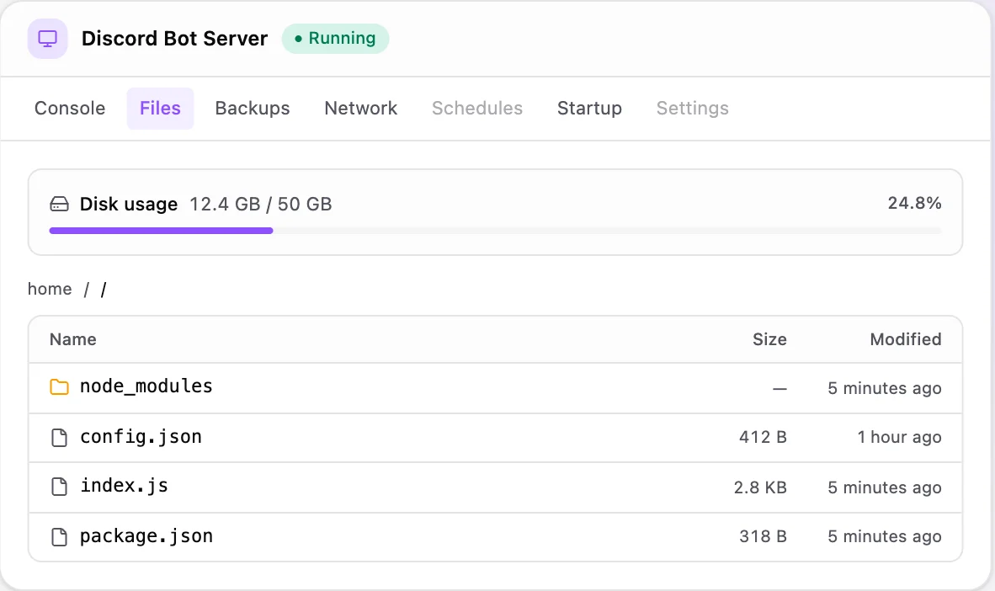
Task: Click the 318 B size value
Action: [763, 536]
